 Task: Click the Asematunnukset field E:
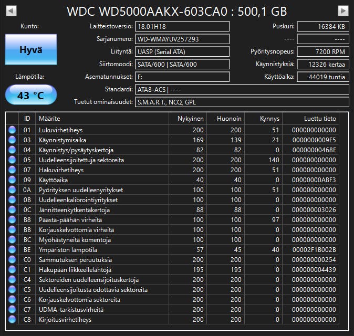point(182,77)
